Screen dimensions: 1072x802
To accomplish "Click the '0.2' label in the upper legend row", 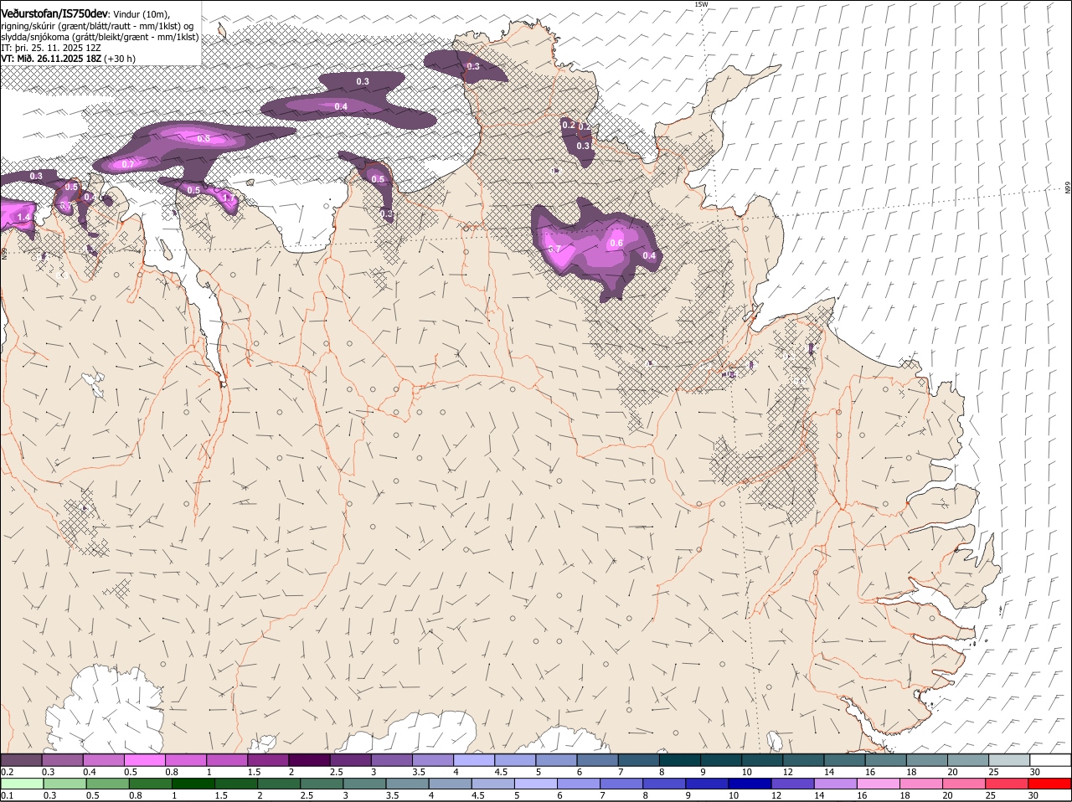I will click(7, 771).
